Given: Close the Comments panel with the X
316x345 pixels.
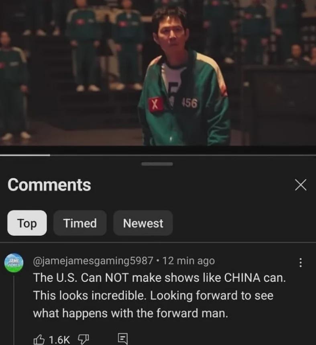Looking at the screenshot, I should (301, 185).
